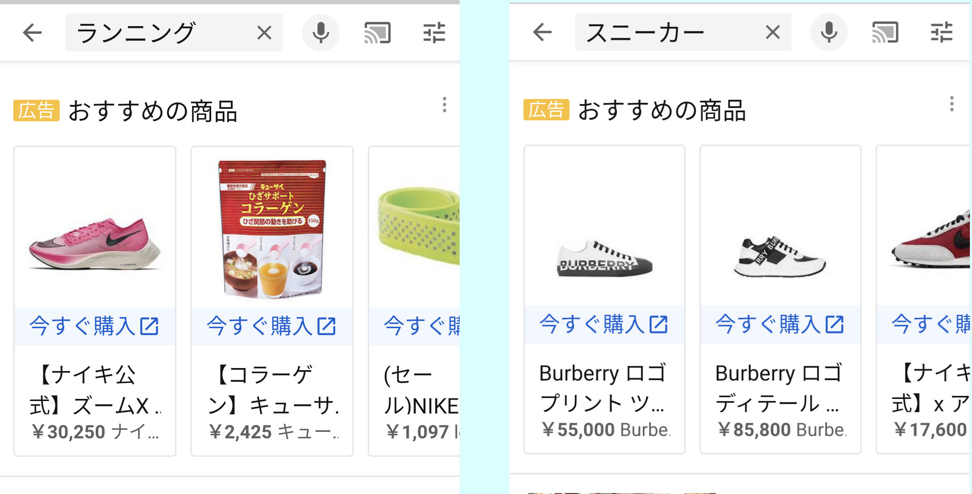The width and height of the screenshot is (972, 494).
Task: Open the ad options three-dot menu left screen
Action: 444,105
